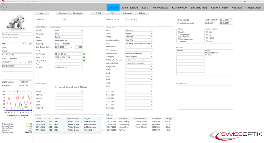Choose SMS as Werbemedium
Viewport: 264px width, 143px height.
pyautogui.click(x=207, y=41)
